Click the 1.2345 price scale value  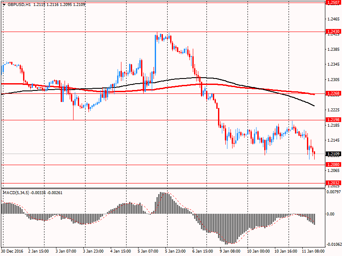333,64
